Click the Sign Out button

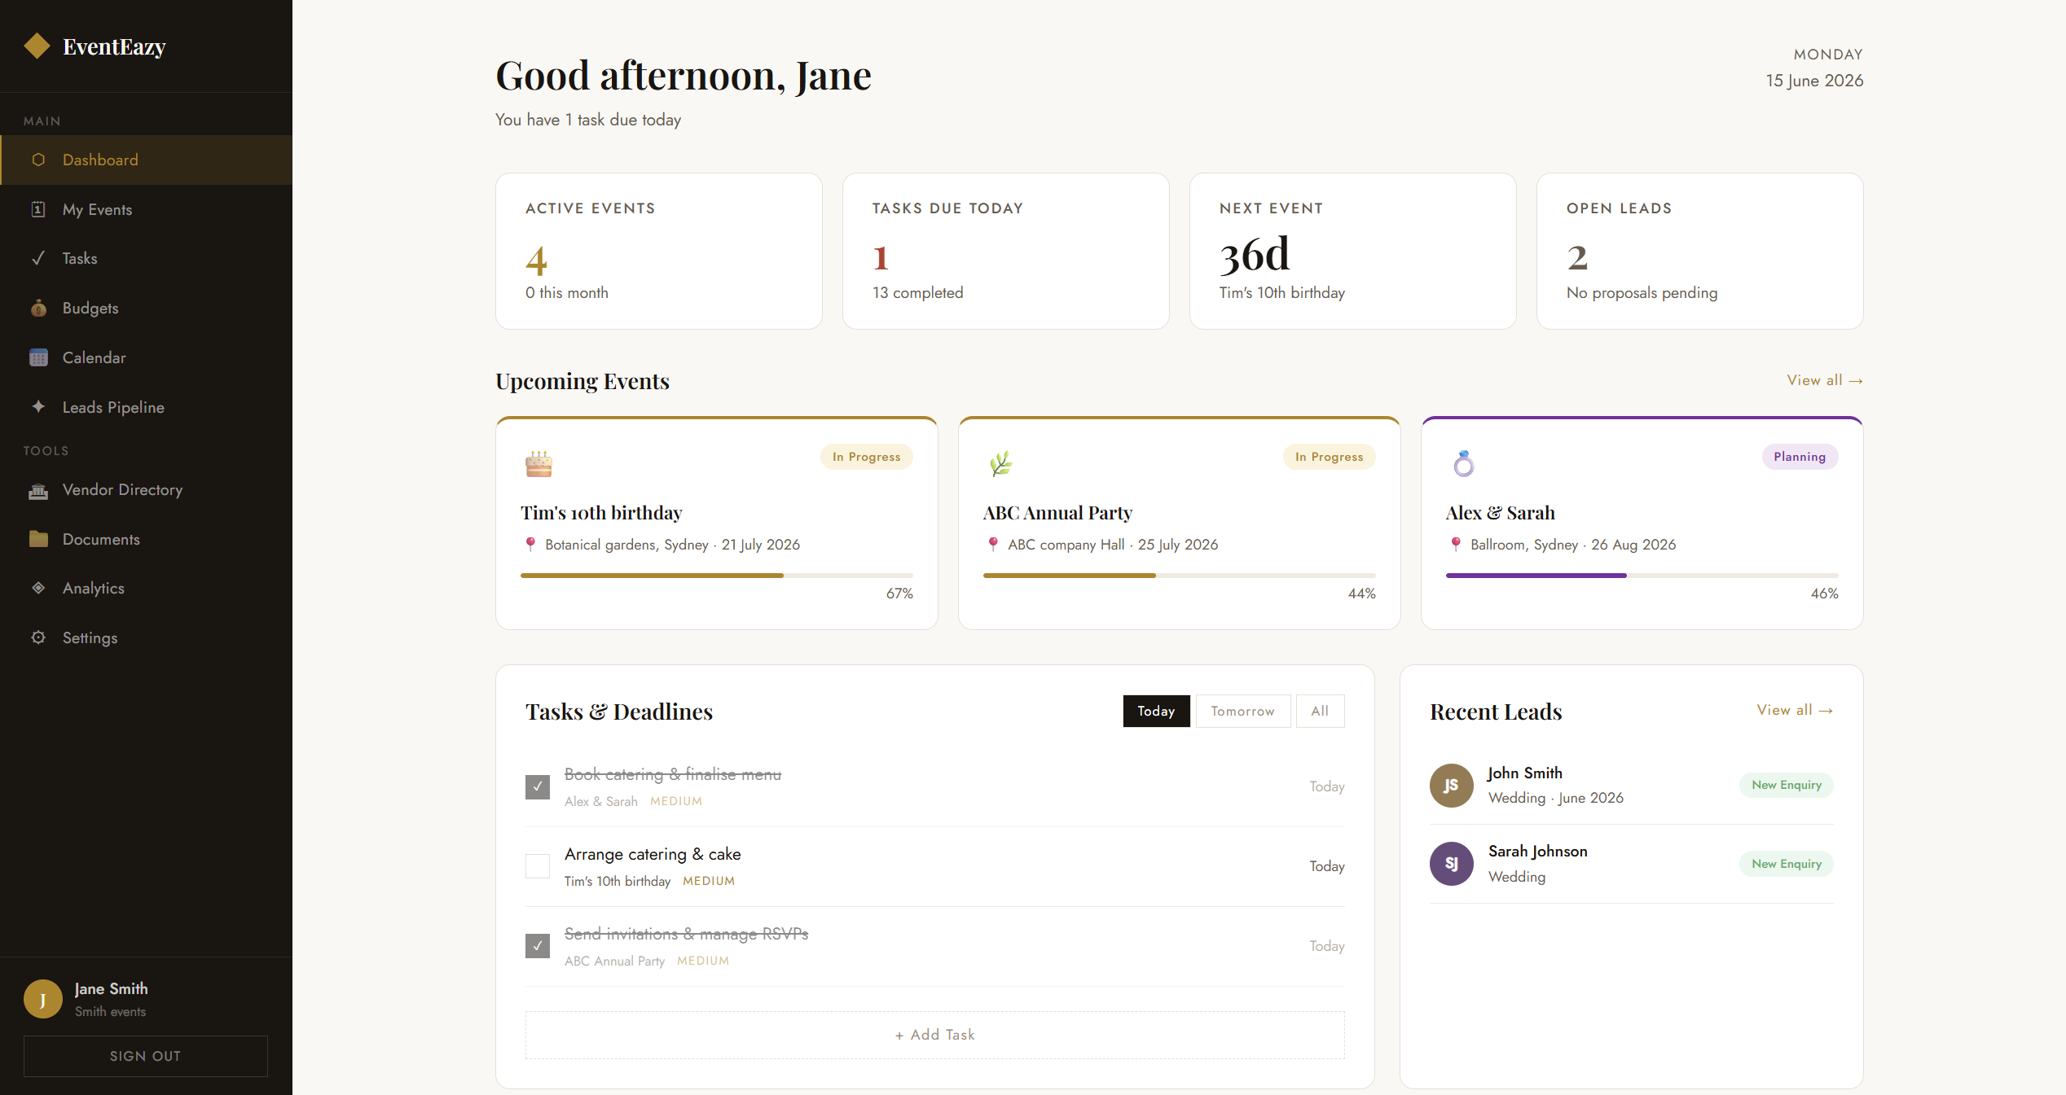tap(146, 1056)
